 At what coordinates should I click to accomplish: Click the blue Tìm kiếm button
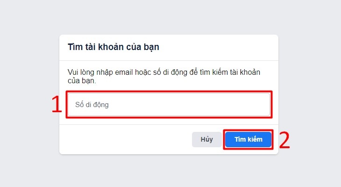coord(249,139)
